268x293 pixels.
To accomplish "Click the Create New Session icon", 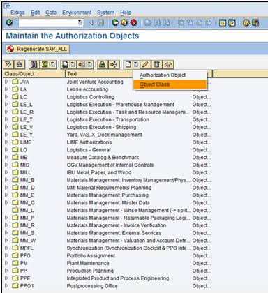I will (x=223, y=22).
